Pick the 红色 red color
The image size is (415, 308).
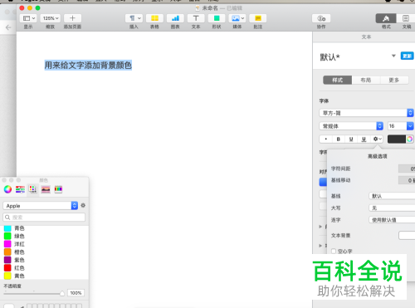7,268
